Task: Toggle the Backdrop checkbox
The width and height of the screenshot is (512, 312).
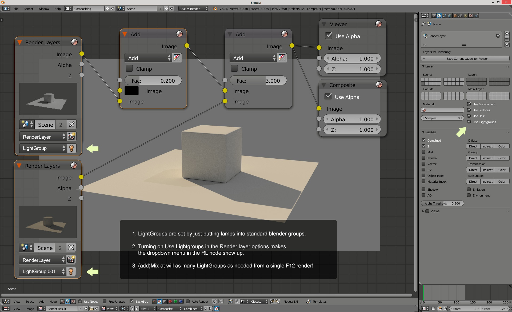Action: (x=131, y=301)
